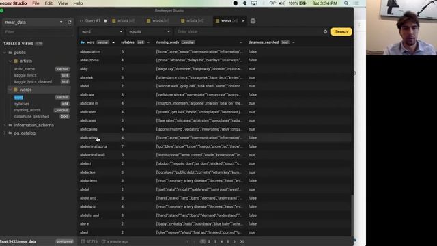Jump to the last page of results
This screenshot has width=437, height=246.
(242, 241)
